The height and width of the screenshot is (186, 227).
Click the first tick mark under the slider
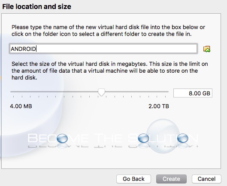(13, 97)
